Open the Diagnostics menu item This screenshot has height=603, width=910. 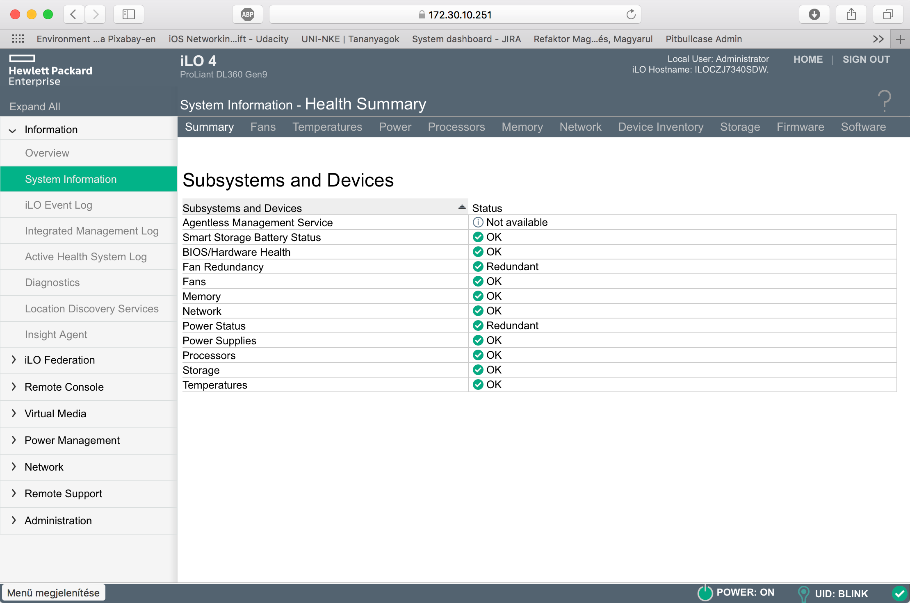[x=89, y=282]
